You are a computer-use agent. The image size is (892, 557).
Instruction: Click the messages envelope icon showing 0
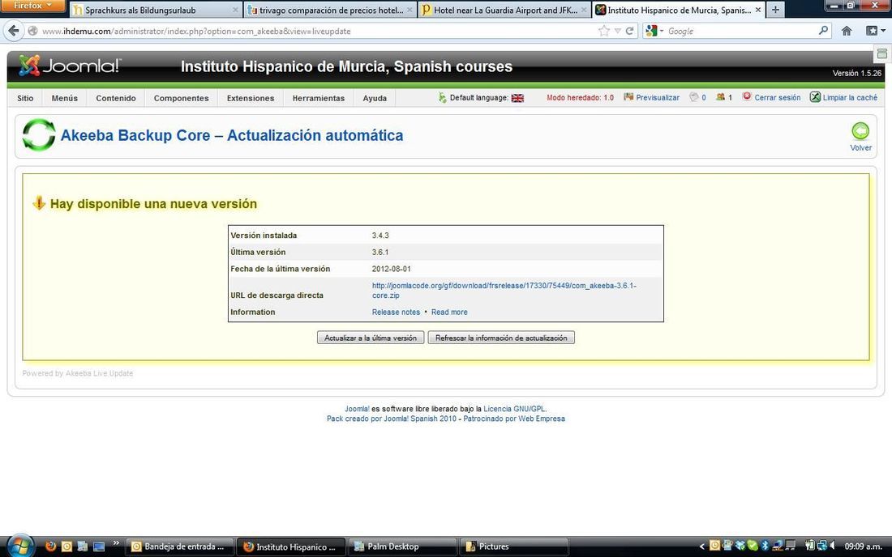click(693, 97)
